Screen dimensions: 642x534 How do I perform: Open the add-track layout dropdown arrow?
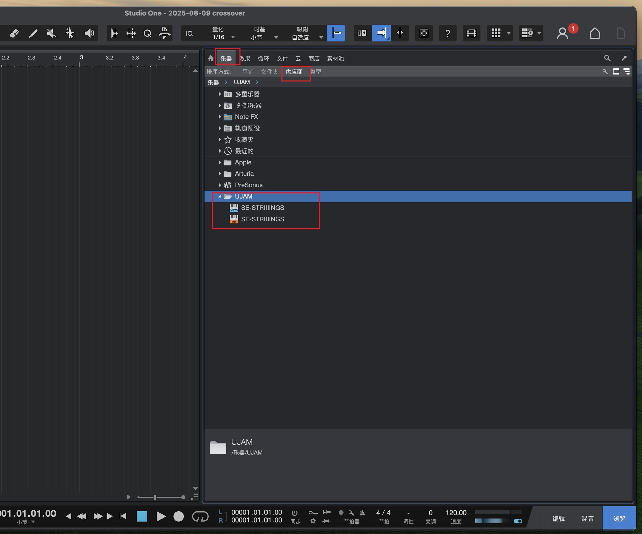[x=539, y=33]
